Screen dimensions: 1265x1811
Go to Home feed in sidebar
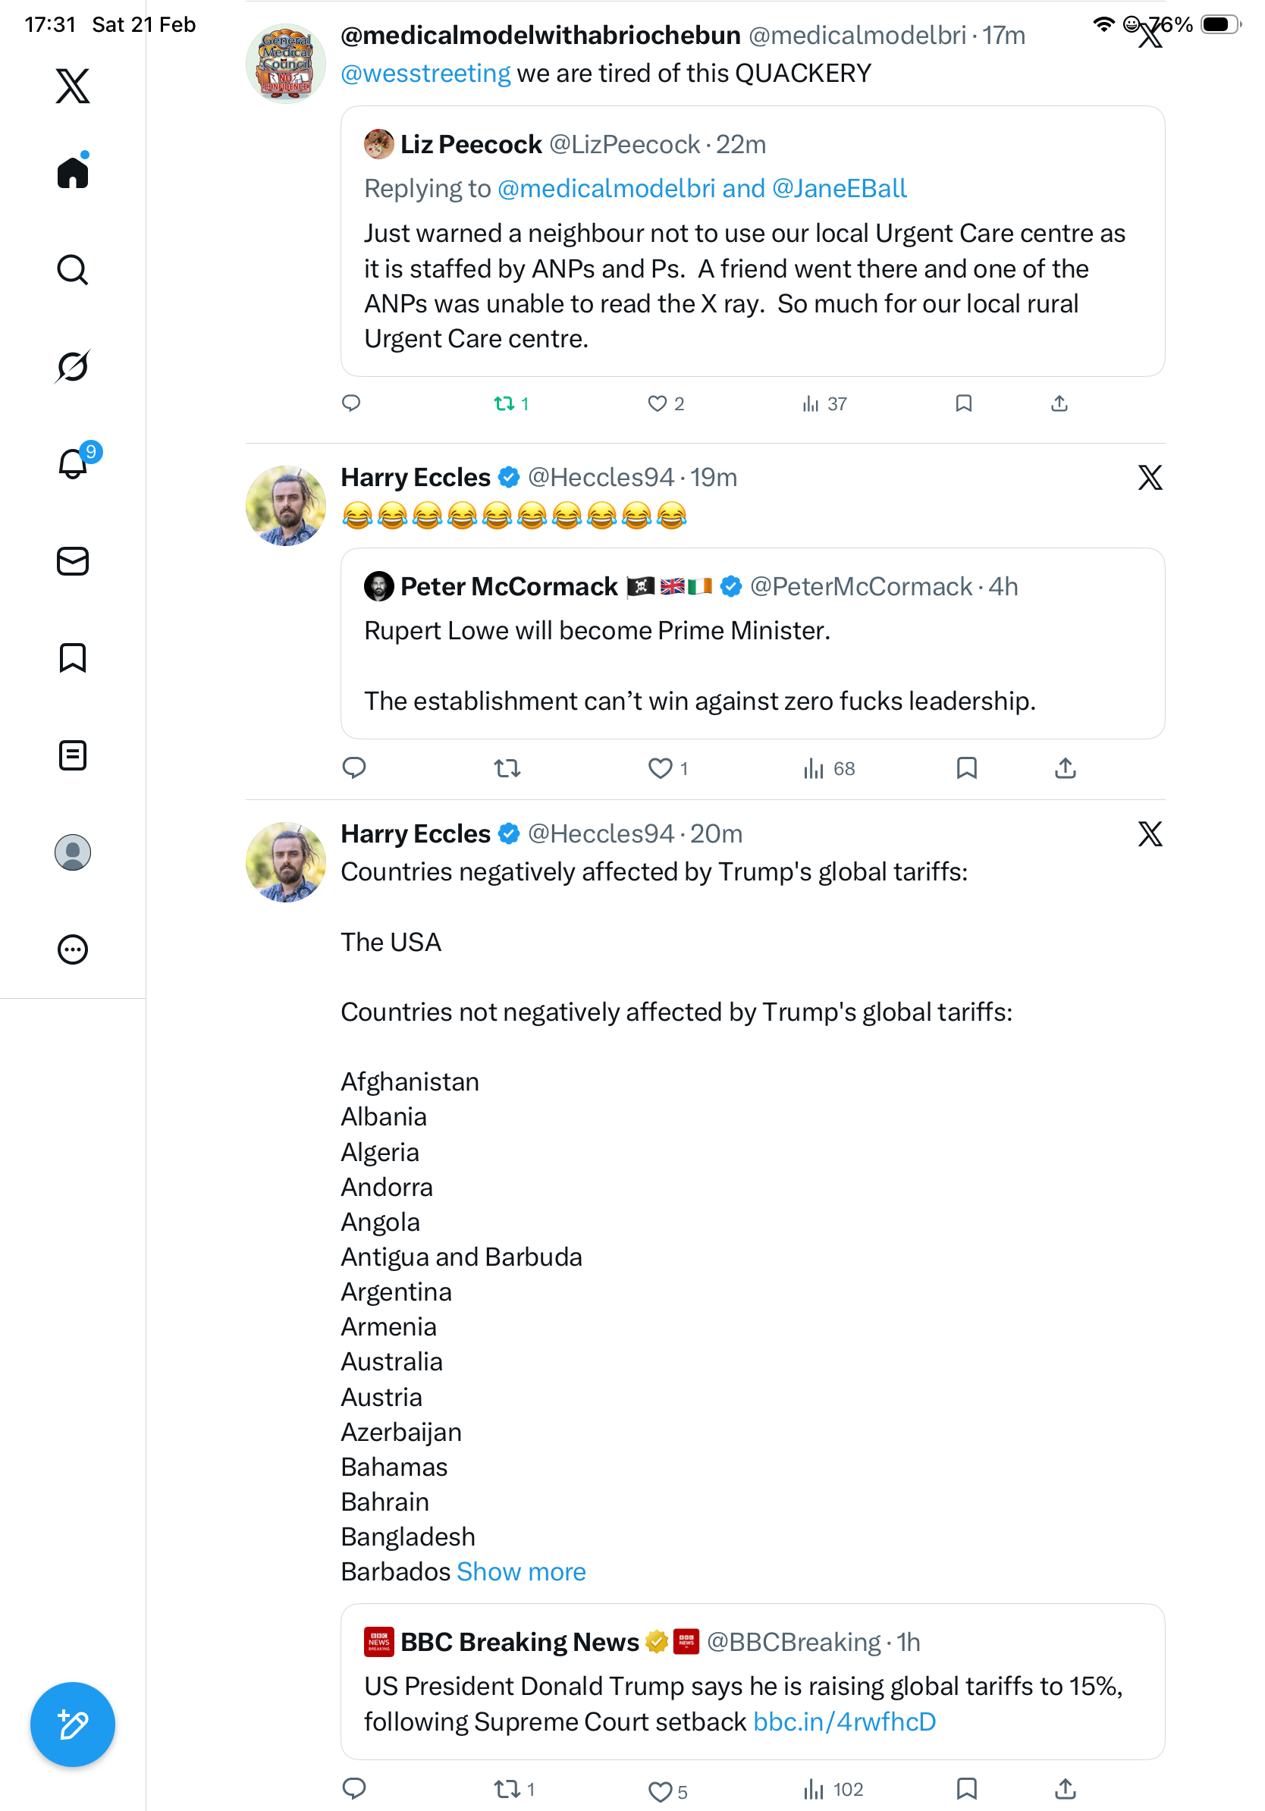(x=73, y=172)
